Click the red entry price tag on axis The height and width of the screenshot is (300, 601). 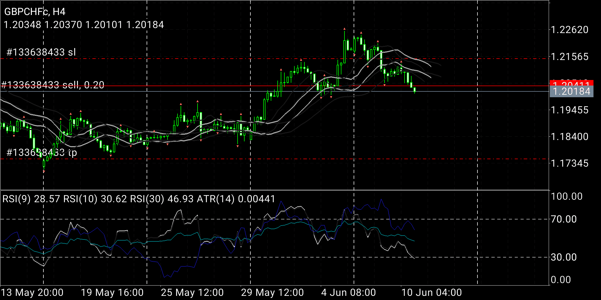[x=571, y=82]
